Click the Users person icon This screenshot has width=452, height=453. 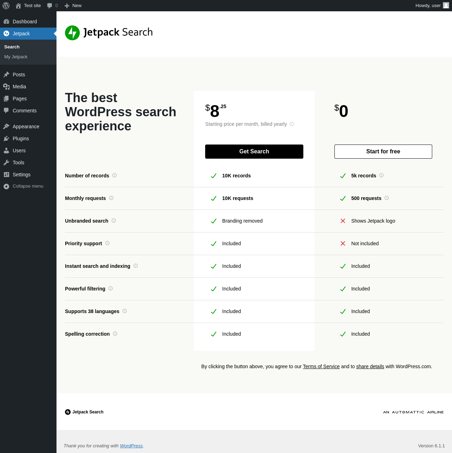pos(6,151)
